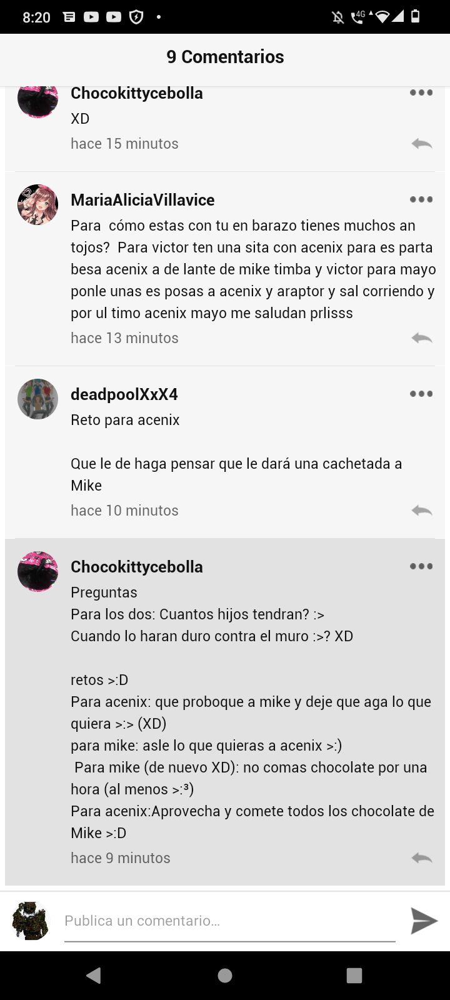450x1000 pixels.
Task: Open options menu for MariaAliciaVillavice's comment
Action: (x=421, y=199)
